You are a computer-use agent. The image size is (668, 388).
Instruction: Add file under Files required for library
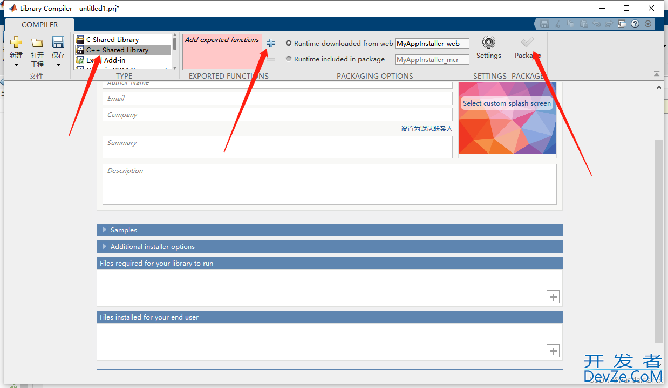pos(553,297)
